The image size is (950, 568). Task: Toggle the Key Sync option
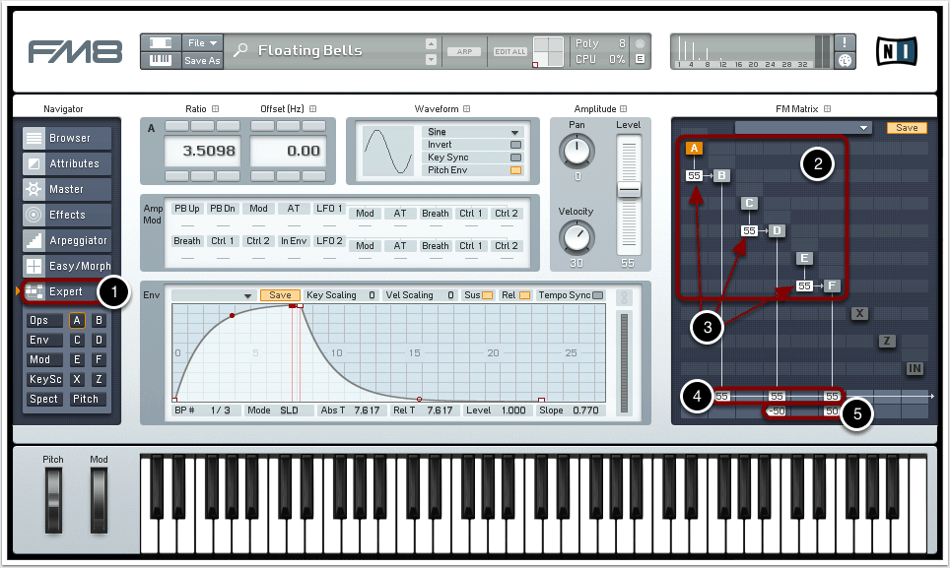point(515,158)
